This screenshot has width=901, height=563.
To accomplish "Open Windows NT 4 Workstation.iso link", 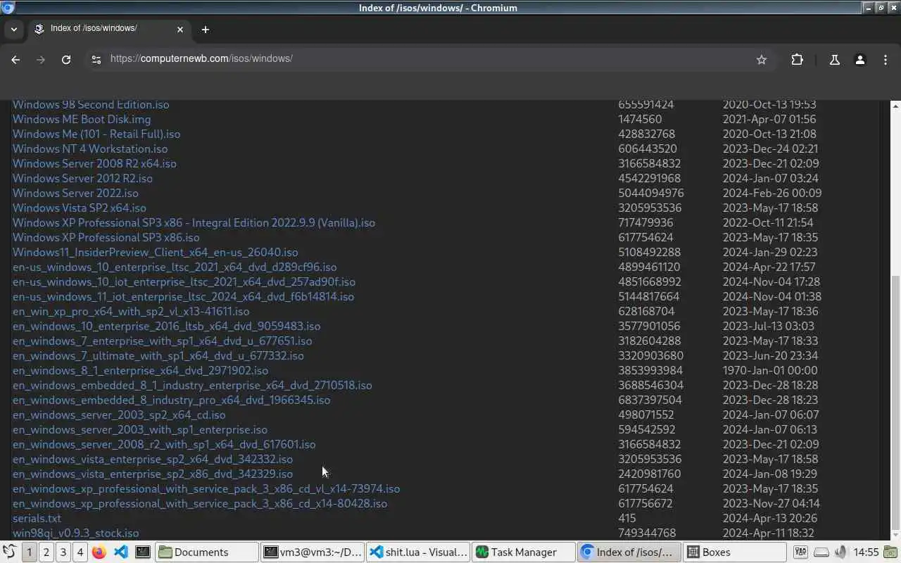I will point(90,148).
